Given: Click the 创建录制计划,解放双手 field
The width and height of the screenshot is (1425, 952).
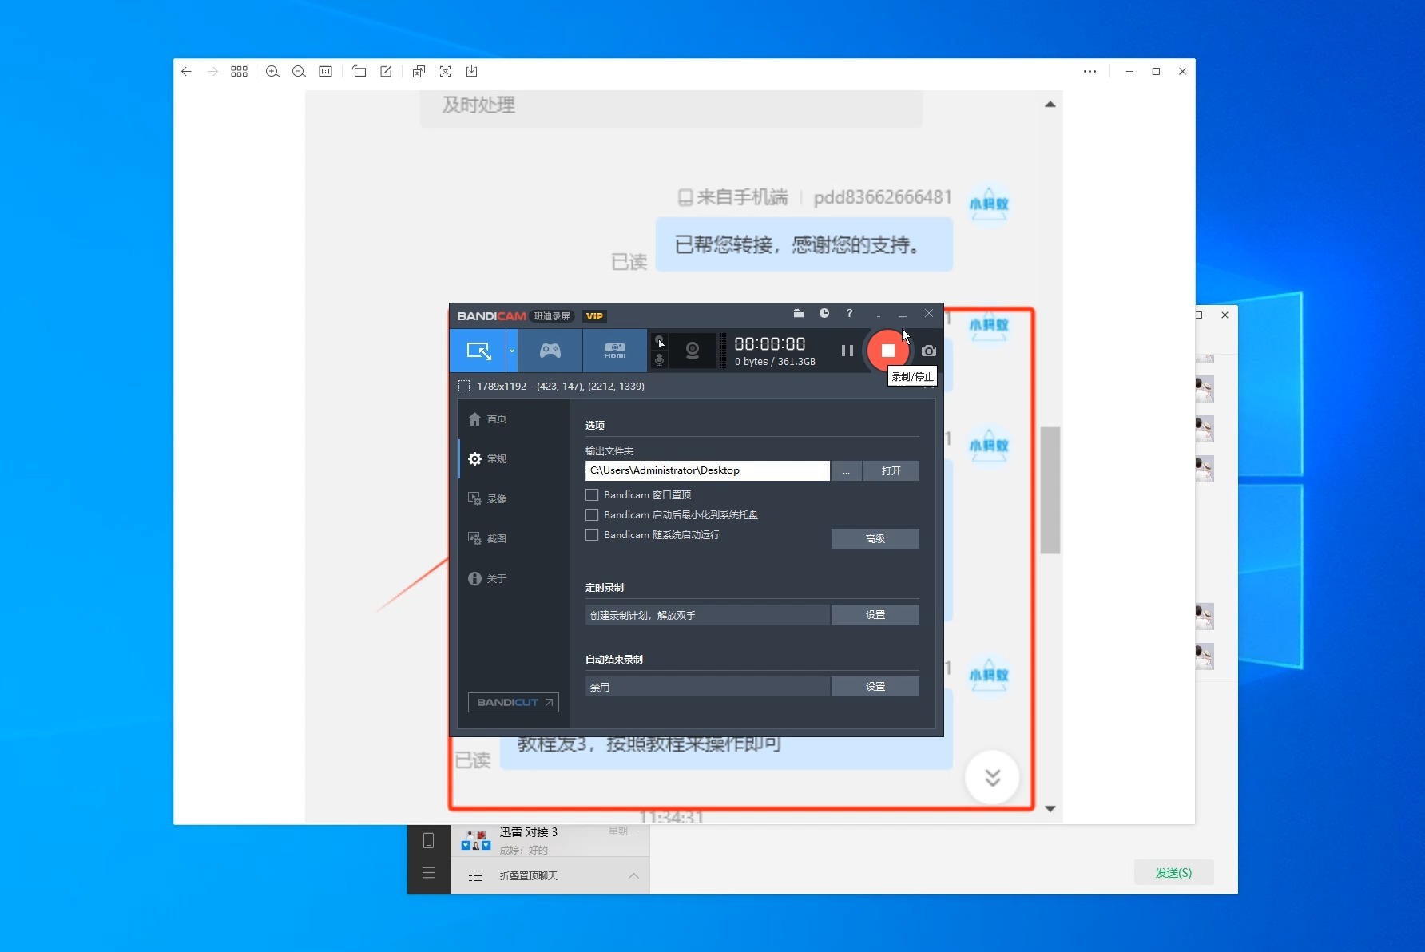Looking at the screenshot, I should click(x=707, y=615).
